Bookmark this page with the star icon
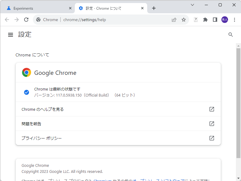The height and width of the screenshot is (181, 241). point(183,20)
